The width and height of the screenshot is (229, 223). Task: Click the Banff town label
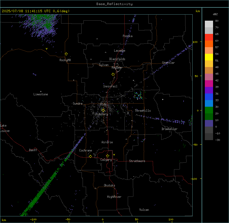pyautogui.click(x=33, y=150)
